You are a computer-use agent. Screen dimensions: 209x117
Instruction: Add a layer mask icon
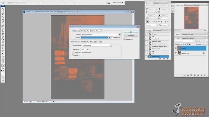coord(191,75)
